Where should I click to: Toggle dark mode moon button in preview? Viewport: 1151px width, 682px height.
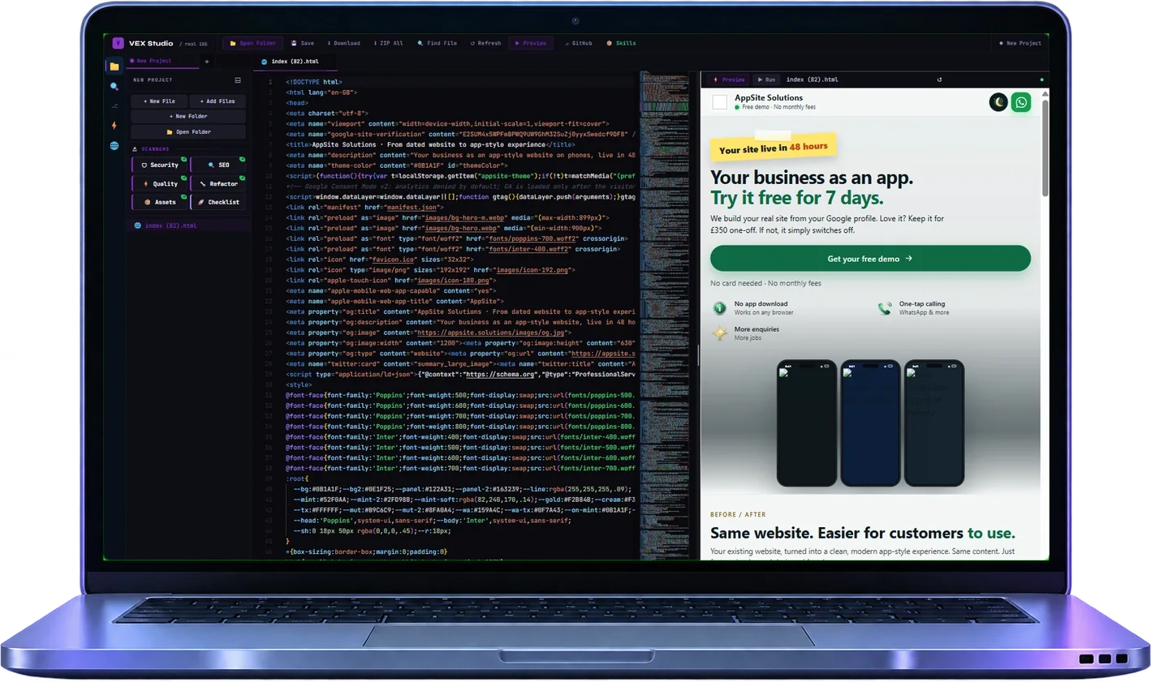coord(998,102)
